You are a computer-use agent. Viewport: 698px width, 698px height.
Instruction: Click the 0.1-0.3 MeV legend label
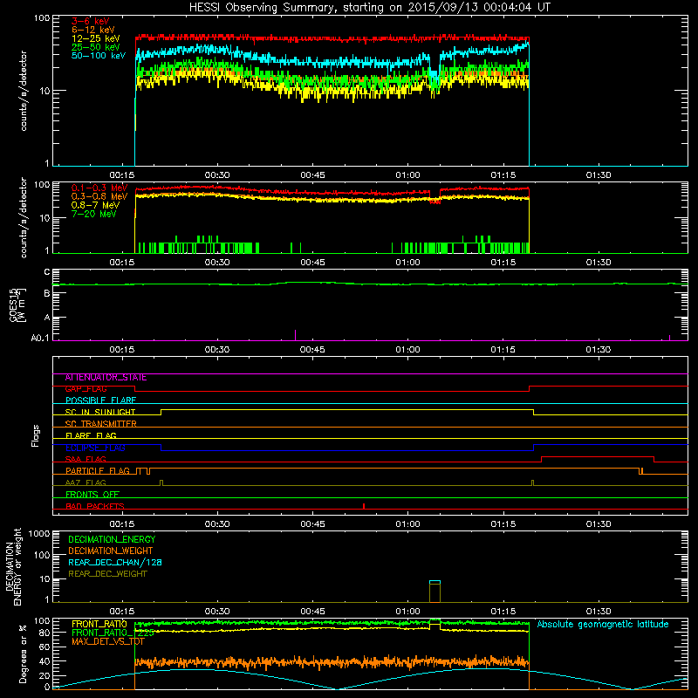click(99, 188)
